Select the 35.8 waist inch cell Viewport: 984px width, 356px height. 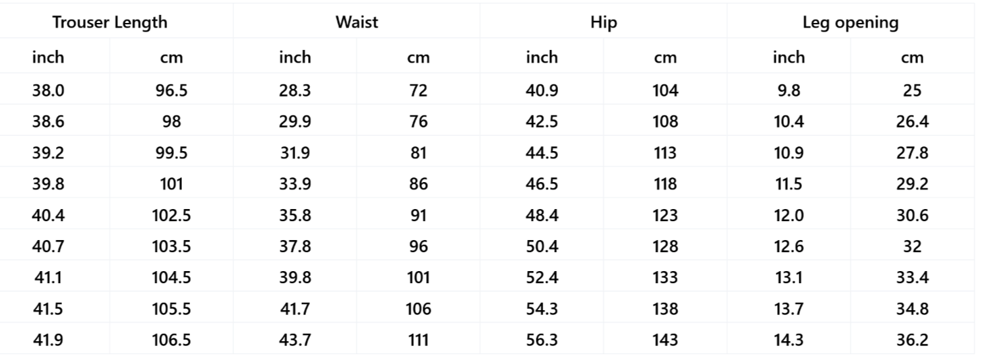tap(295, 216)
